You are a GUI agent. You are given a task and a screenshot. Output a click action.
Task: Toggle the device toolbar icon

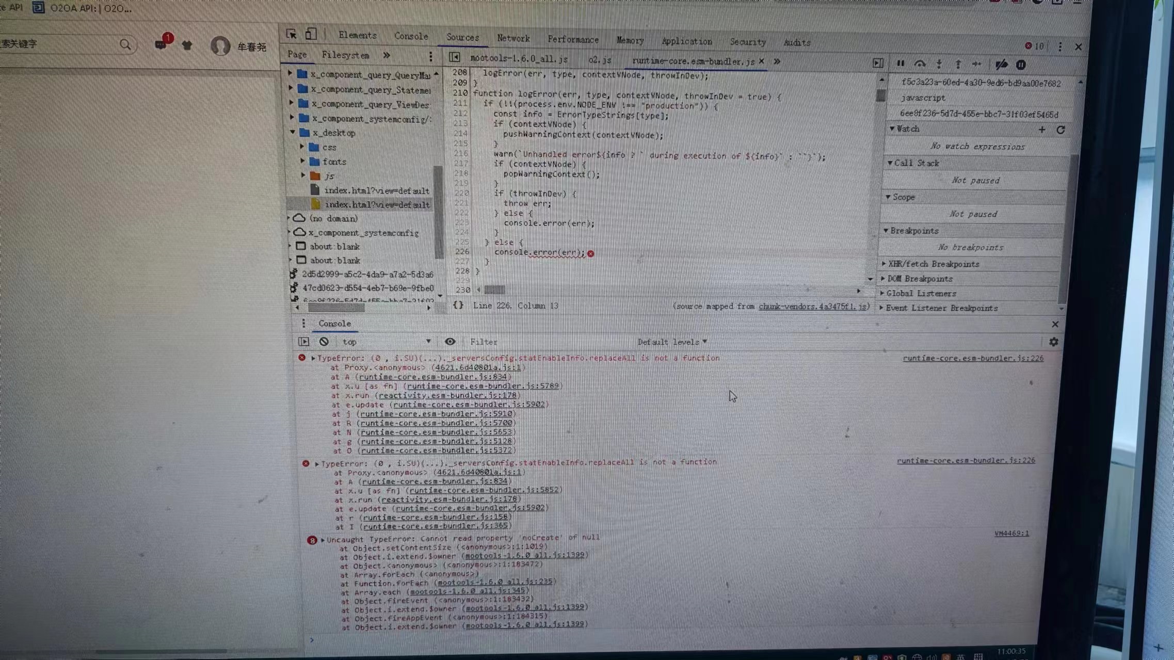tap(311, 34)
